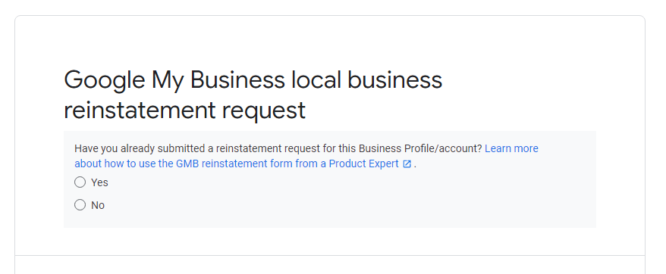Select the No radio button
The width and height of the screenshot is (666, 274).
pos(80,205)
